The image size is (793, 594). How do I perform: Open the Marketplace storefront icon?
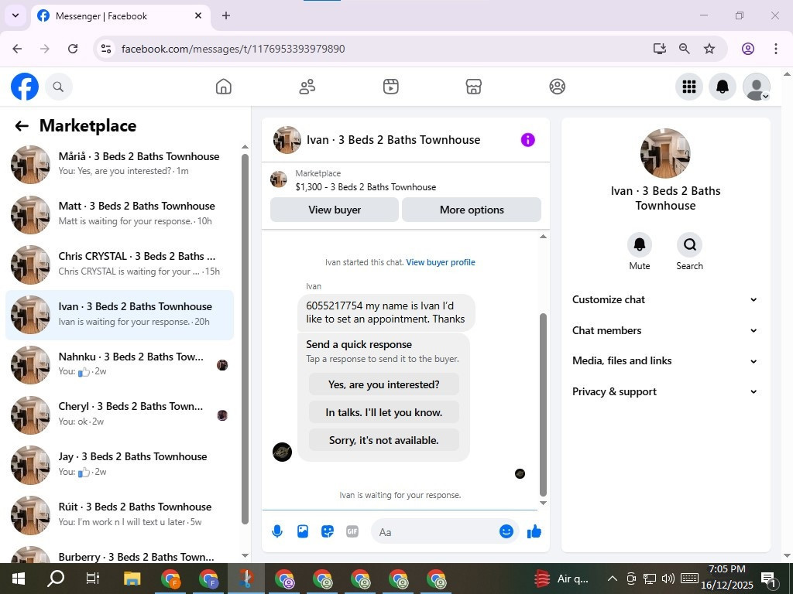(x=473, y=87)
